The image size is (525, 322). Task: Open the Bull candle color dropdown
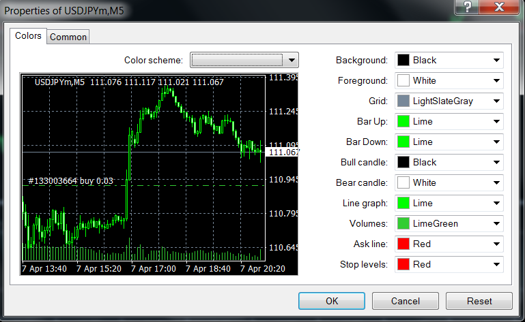tap(496, 162)
